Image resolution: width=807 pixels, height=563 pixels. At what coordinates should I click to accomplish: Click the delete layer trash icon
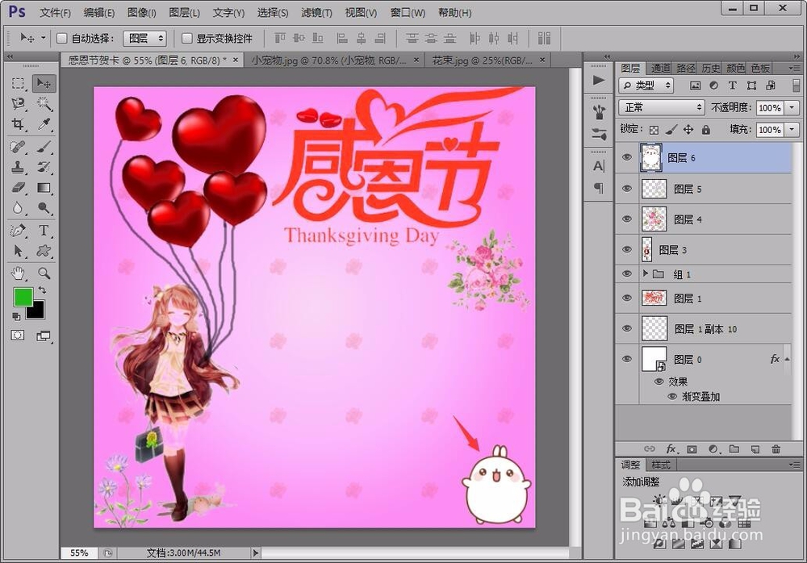[776, 449]
